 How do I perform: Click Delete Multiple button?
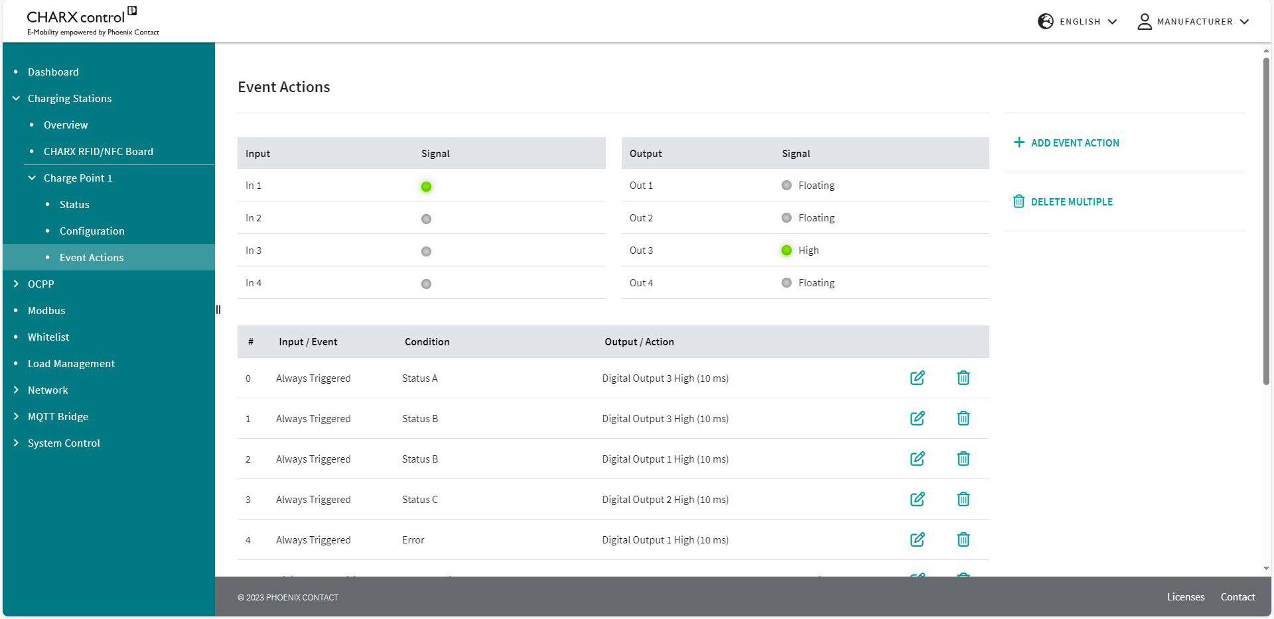(x=1063, y=201)
